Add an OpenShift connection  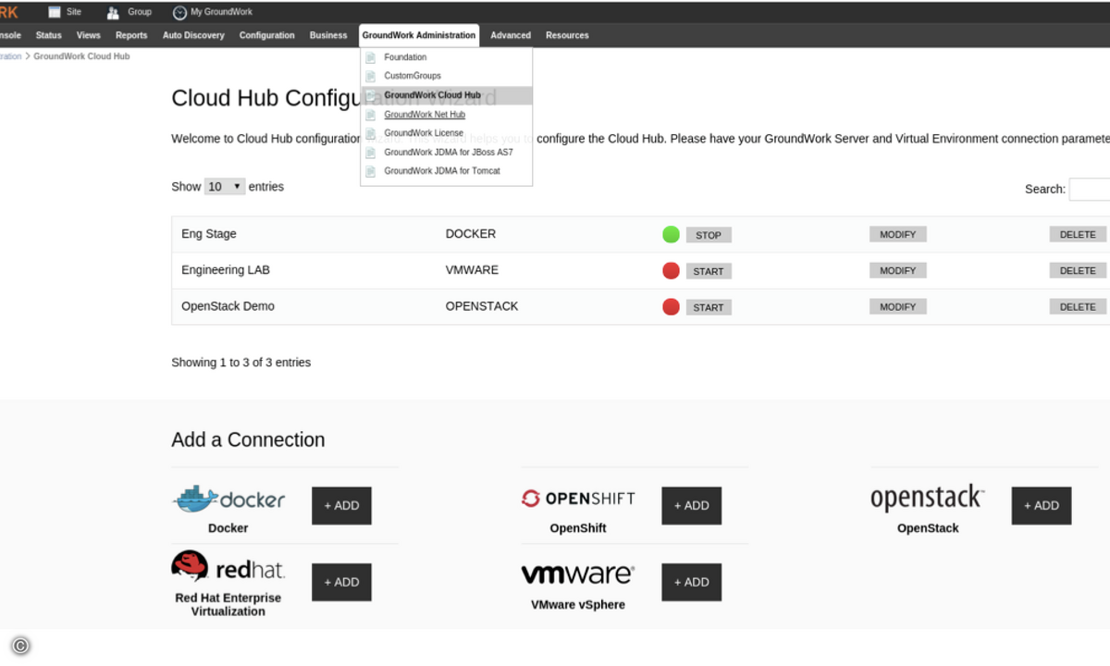[x=691, y=506]
